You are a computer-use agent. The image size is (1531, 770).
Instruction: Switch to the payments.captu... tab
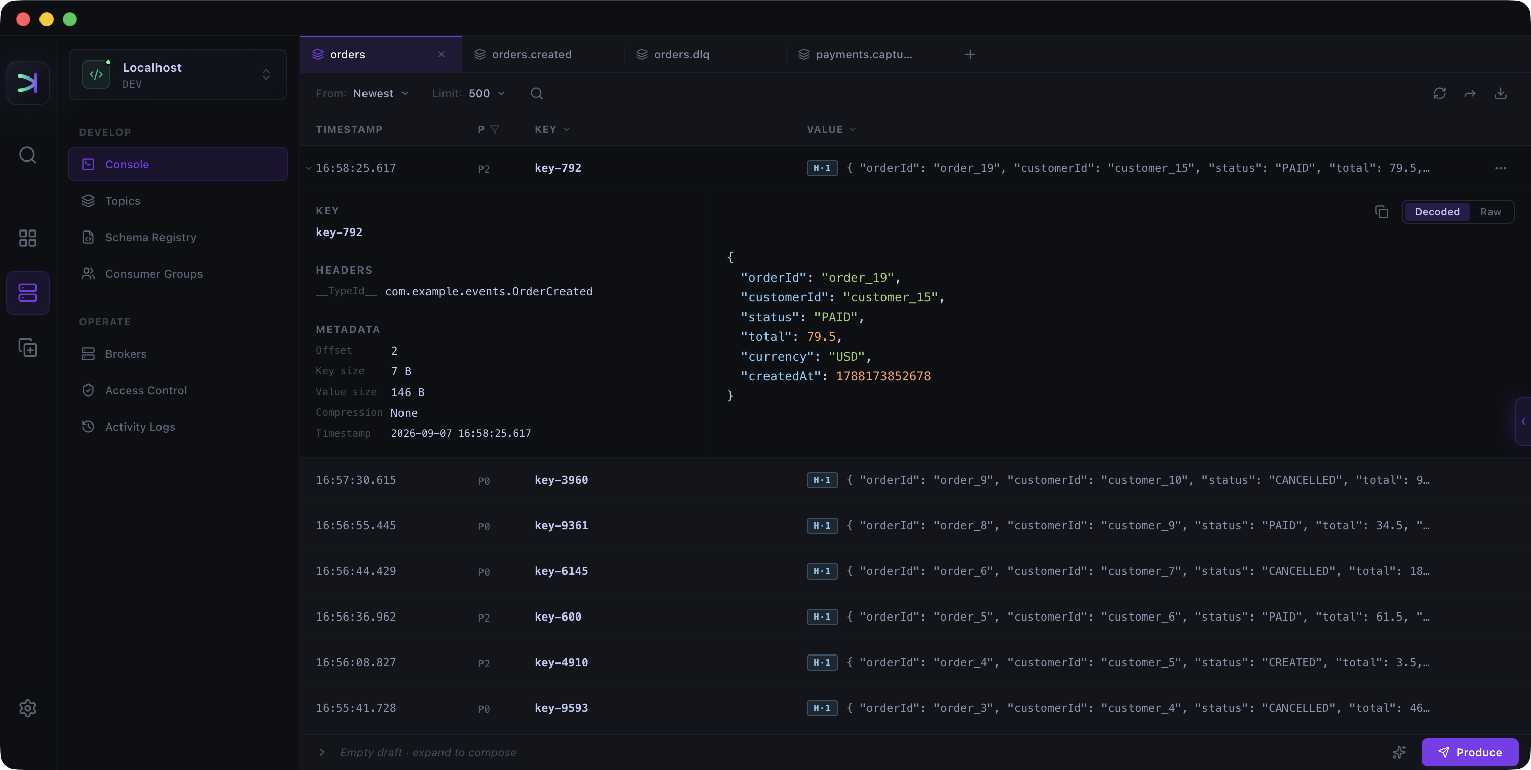click(x=867, y=54)
